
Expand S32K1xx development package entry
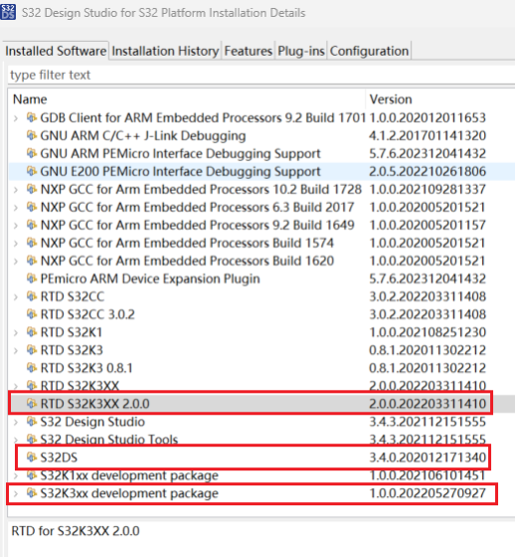[16, 475]
